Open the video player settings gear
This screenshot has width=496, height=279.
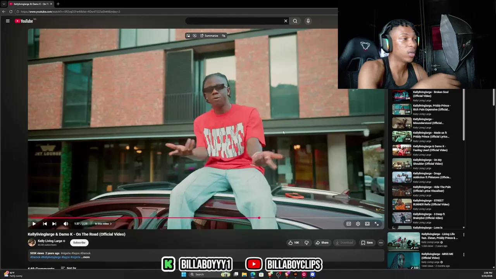point(358,224)
